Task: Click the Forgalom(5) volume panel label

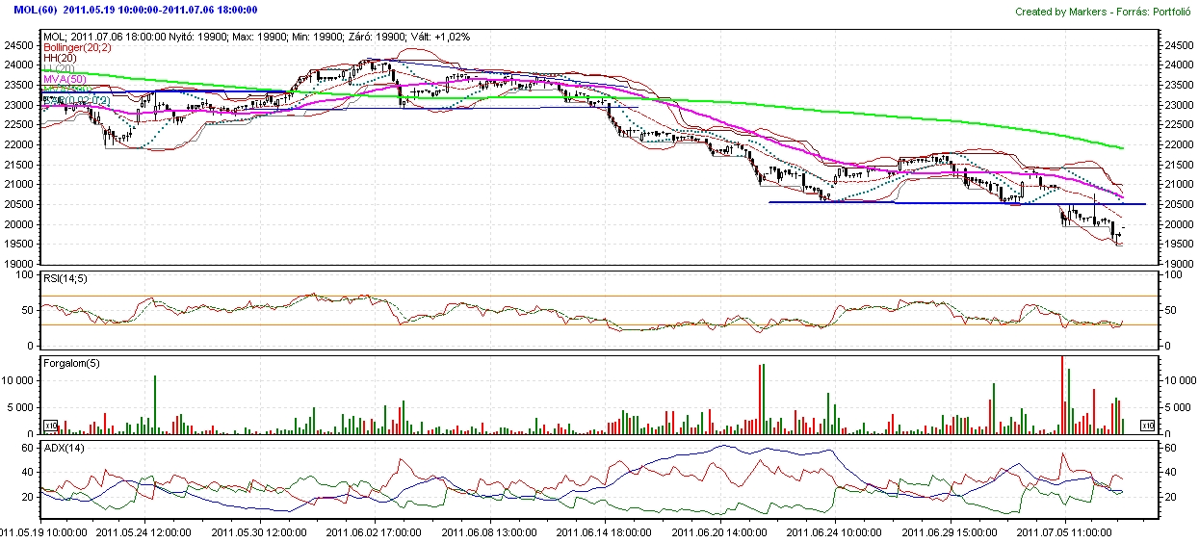Action: (x=72, y=363)
